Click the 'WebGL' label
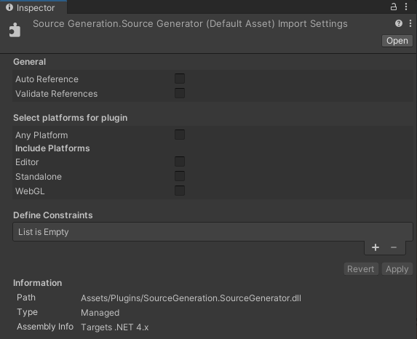The height and width of the screenshot is (339, 417). (30, 191)
